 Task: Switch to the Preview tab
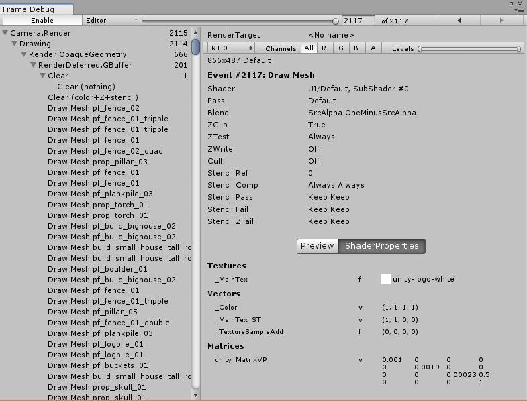coord(317,246)
